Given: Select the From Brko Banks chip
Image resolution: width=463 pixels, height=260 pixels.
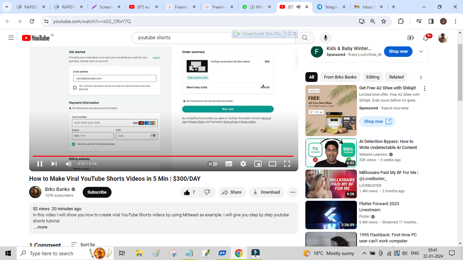Looking at the screenshot, I should 340,77.
